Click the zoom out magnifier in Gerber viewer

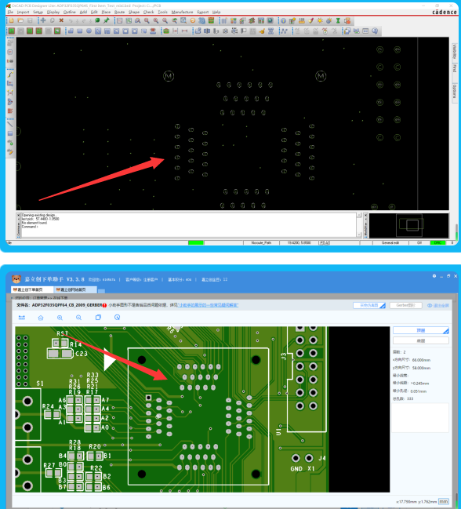tap(79, 318)
